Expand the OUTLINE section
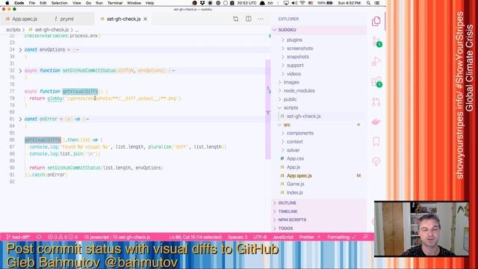The width and height of the screenshot is (478, 269). (x=287, y=203)
